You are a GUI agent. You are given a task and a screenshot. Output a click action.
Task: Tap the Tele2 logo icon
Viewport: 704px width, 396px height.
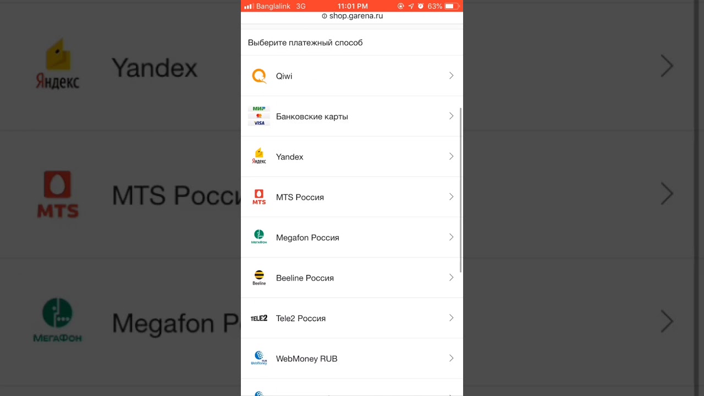pos(259,318)
